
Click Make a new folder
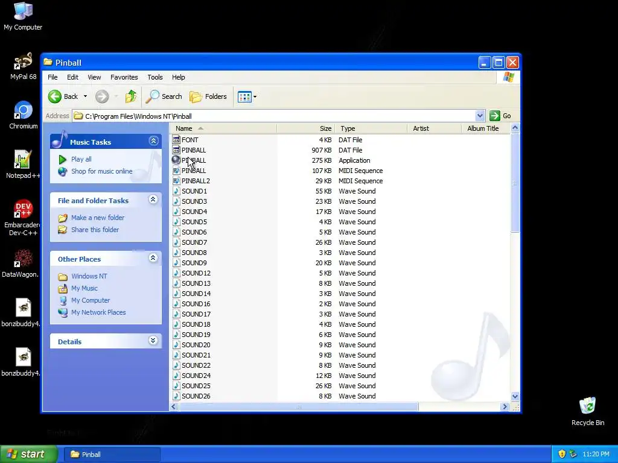pyautogui.click(x=98, y=218)
